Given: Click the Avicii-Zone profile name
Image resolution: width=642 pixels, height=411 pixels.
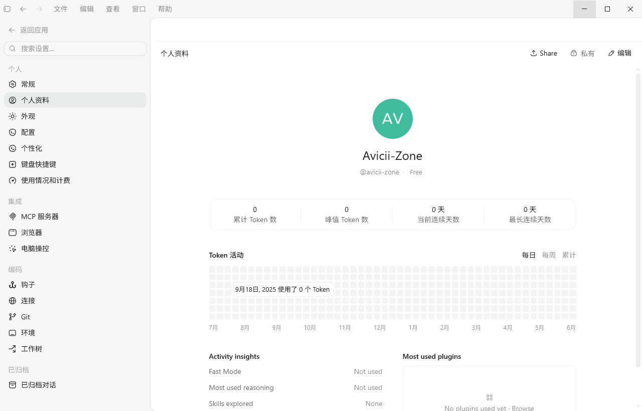Looking at the screenshot, I should [x=392, y=156].
